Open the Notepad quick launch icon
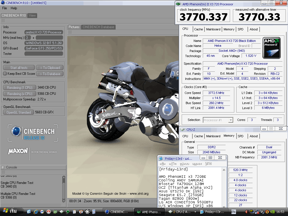The width and height of the screenshot is (288, 216). pyautogui.click(x=74, y=211)
